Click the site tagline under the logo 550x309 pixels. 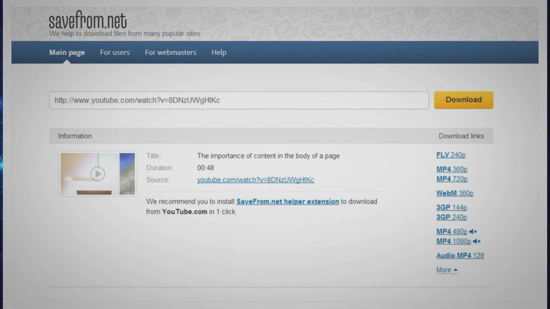(x=125, y=34)
